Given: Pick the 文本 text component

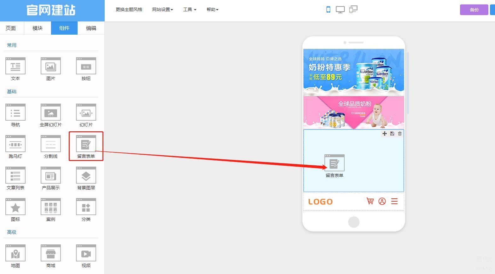Looking at the screenshot, I should [x=15, y=69].
